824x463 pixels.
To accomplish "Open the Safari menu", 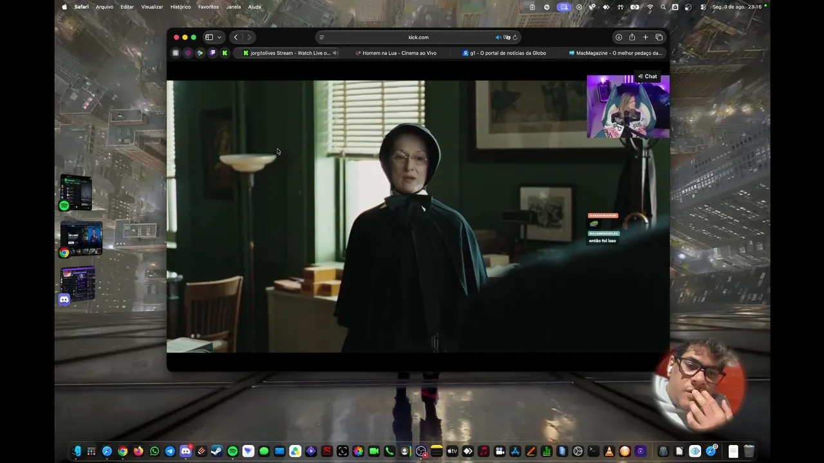I will [81, 7].
